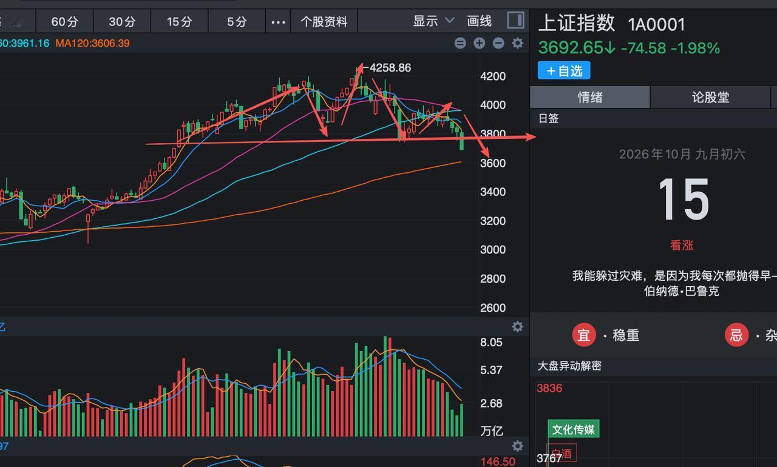Select the 情绪 tab
The image size is (777, 467).
590,97
